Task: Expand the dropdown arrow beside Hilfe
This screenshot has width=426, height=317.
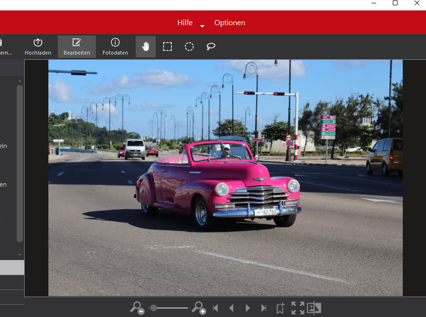Action: (203, 26)
